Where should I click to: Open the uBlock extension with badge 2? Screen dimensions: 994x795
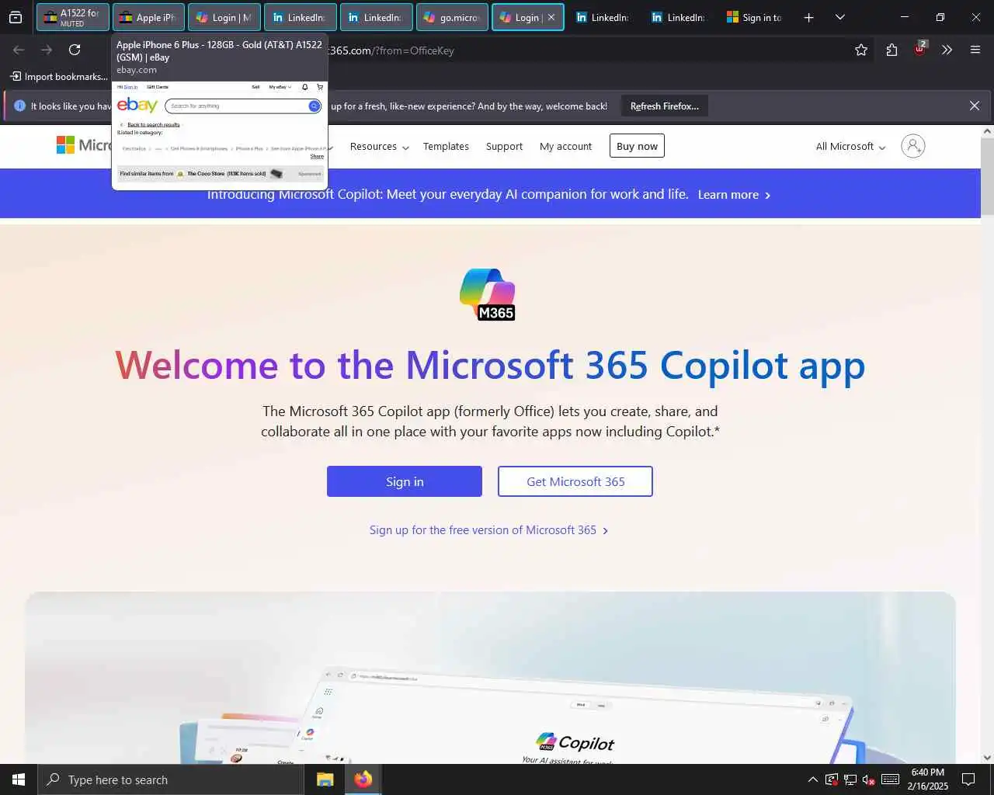[x=919, y=48]
